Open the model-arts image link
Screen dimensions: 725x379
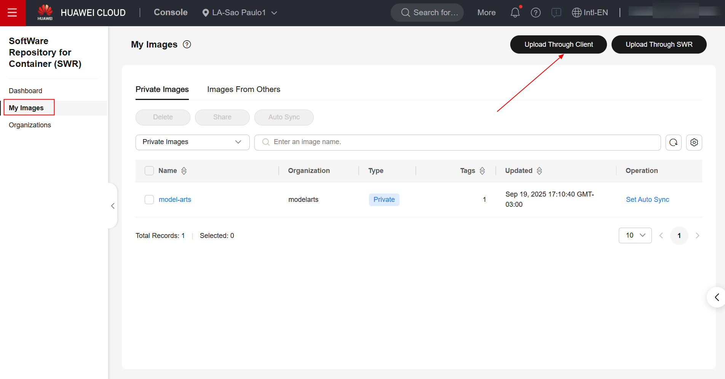click(x=175, y=200)
